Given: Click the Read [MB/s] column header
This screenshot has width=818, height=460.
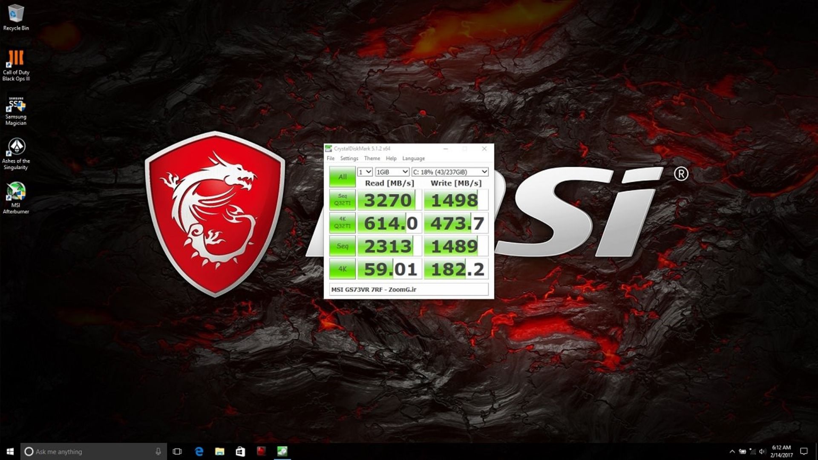Looking at the screenshot, I should pos(389,183).
